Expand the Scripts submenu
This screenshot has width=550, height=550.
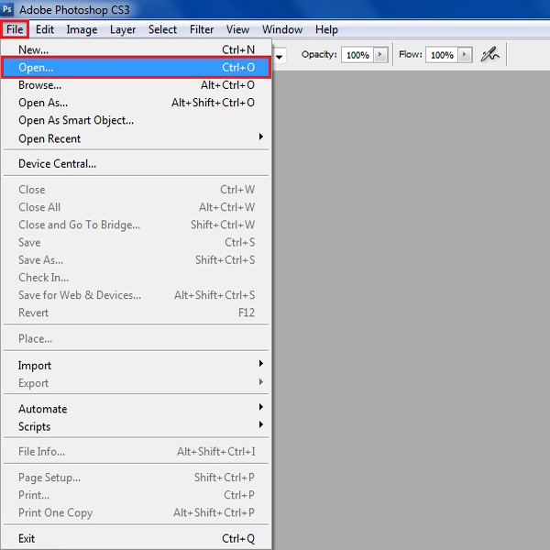click(x=137, y=426)
